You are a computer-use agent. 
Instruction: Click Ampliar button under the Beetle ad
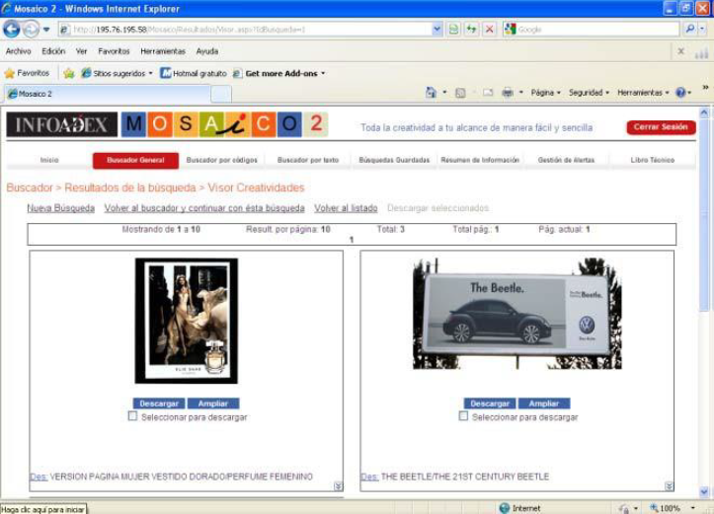(x=544, y=404)
